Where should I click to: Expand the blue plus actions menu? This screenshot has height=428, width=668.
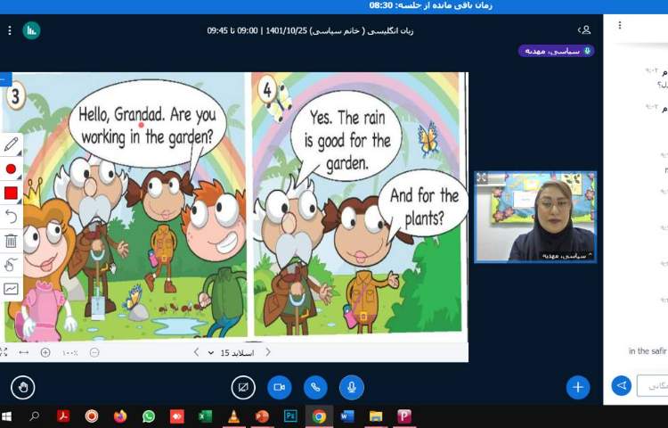click(x=578, y=387)
